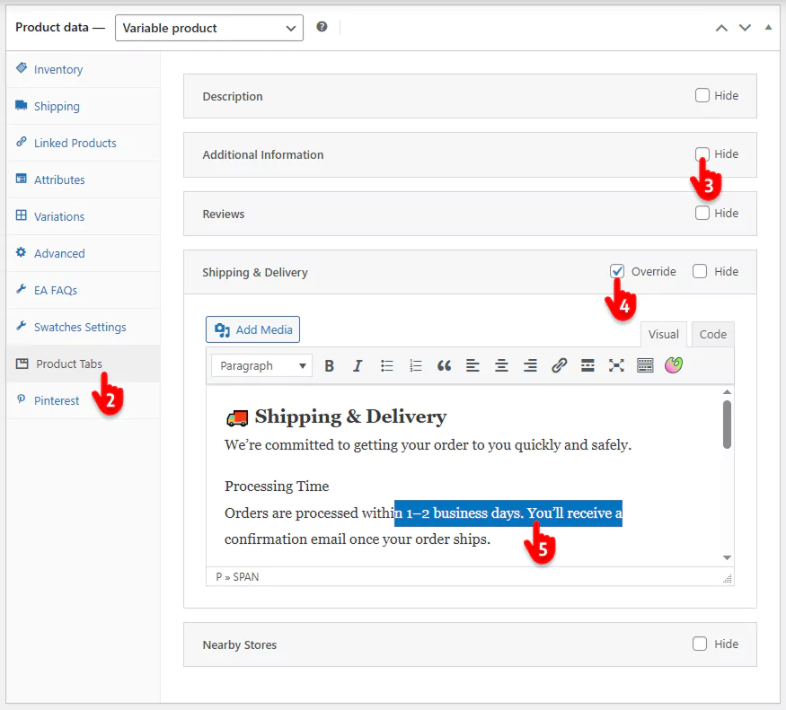The width and height of the screenshot is (786, 710).
Task: Open the Paragraph format dropdown
Action: tap(261, 365)
